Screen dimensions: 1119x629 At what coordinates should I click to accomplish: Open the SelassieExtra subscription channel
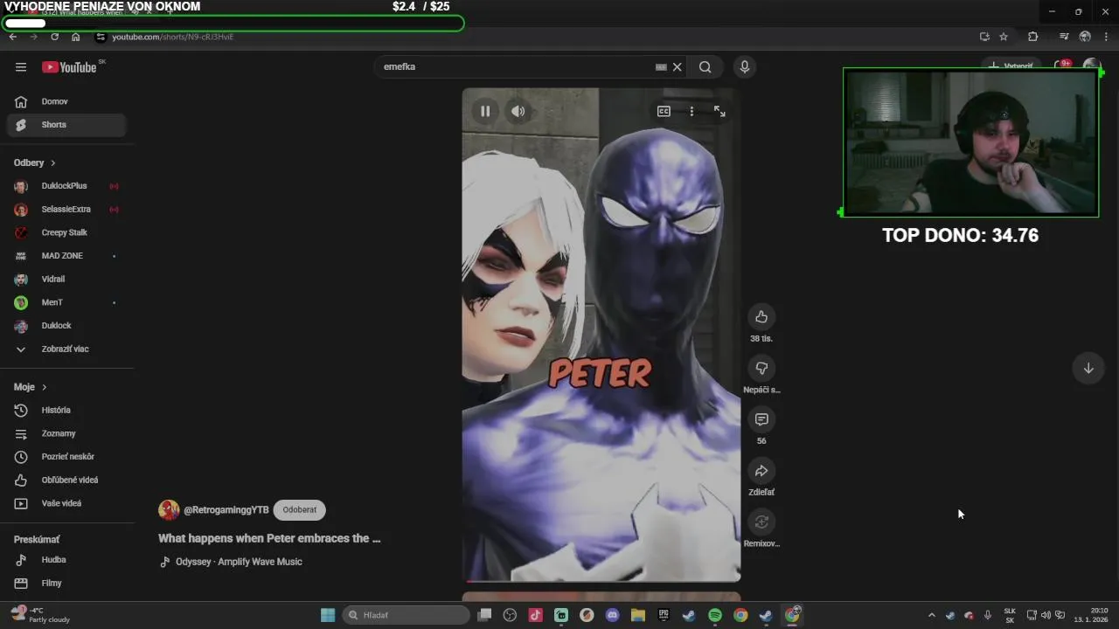coord(66,210)
